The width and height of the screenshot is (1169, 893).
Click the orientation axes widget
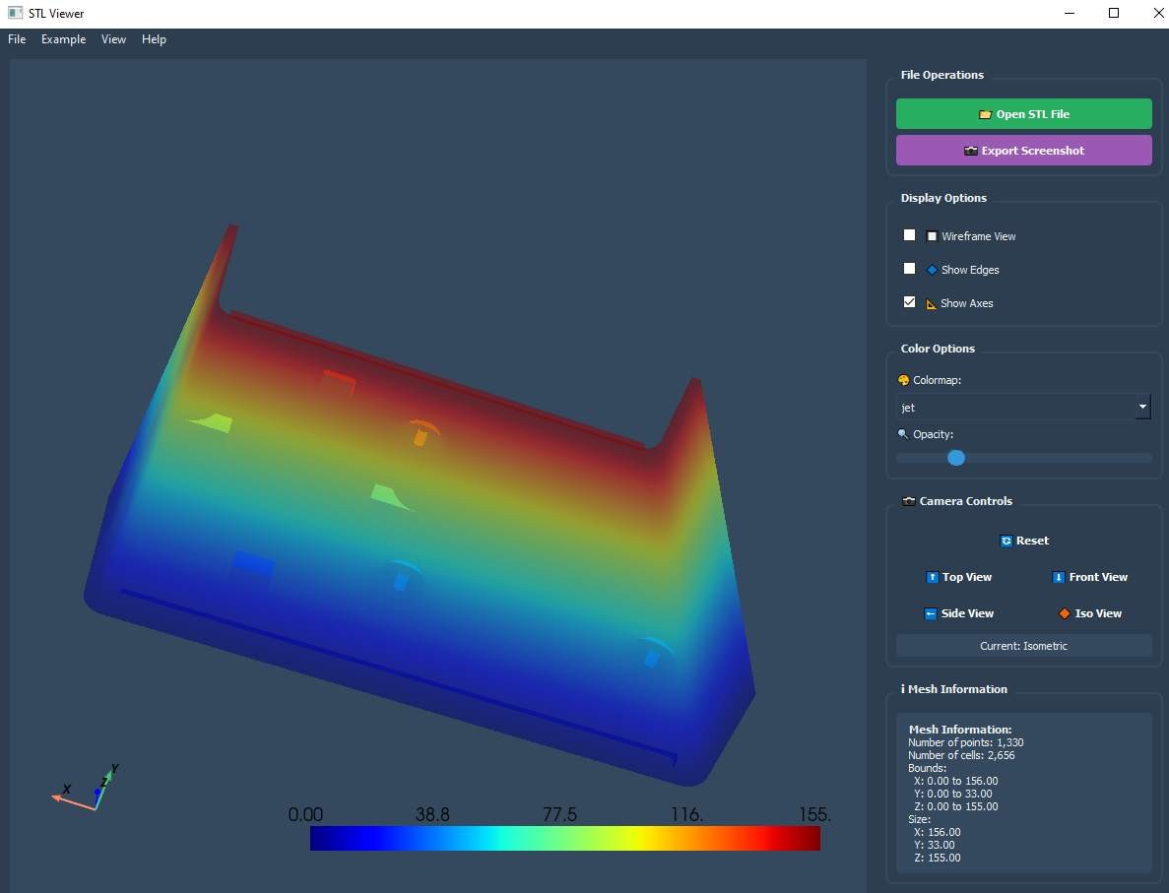point(87,790)
